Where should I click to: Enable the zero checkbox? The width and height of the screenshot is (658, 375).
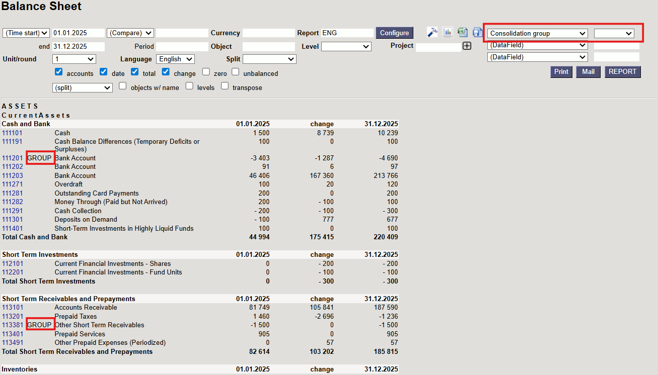click(206, 72)
